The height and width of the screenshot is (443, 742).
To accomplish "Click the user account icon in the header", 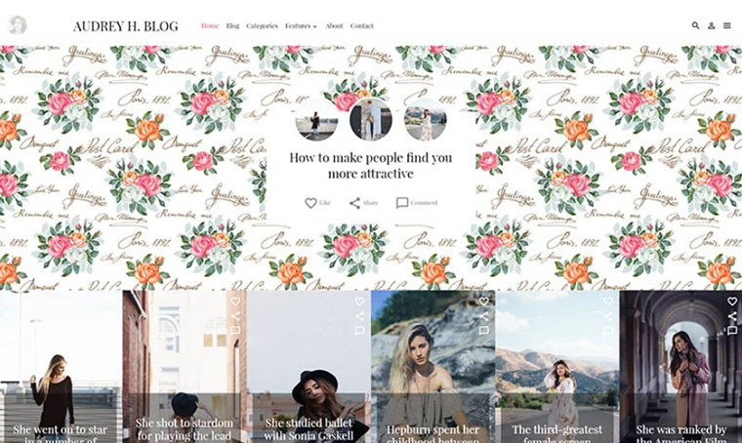I will tap(711, 26).
